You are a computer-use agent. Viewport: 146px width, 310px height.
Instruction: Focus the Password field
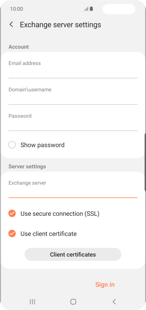click(73, 122)
